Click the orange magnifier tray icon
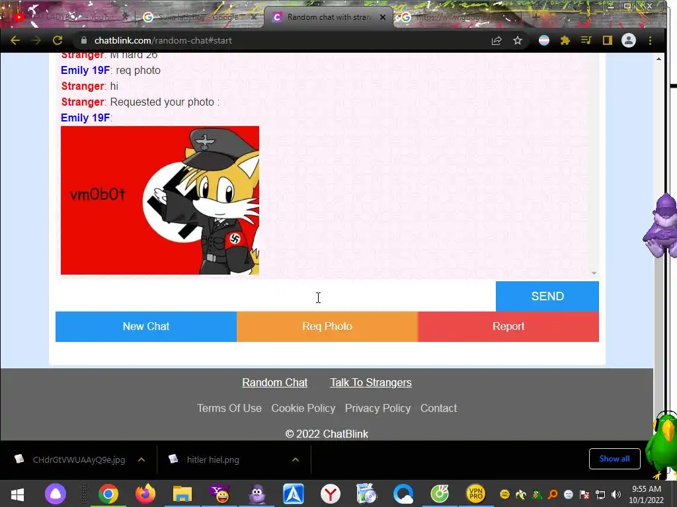The width and height of the screenshot is (677, 507). pos(553,494)
